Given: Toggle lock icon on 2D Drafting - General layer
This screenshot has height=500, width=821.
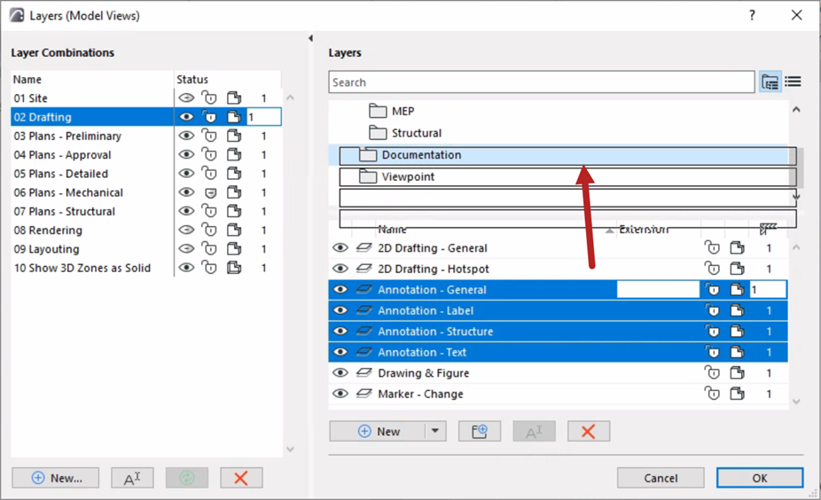Looking at the screenshot, I should pyautogui.click(x=712, y=247).
